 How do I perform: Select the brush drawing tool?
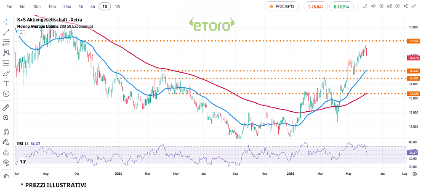pyautogui.click(x=6, y=73)
